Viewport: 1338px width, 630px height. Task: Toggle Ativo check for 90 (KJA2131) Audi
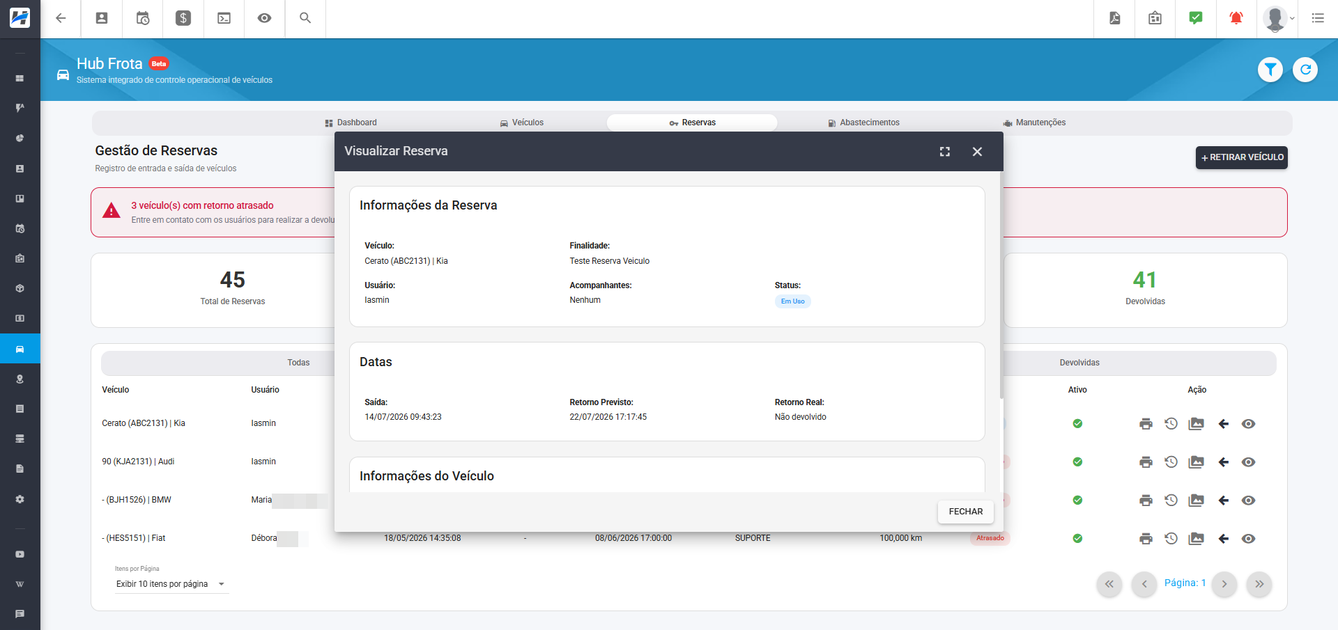pos(1077,462)
